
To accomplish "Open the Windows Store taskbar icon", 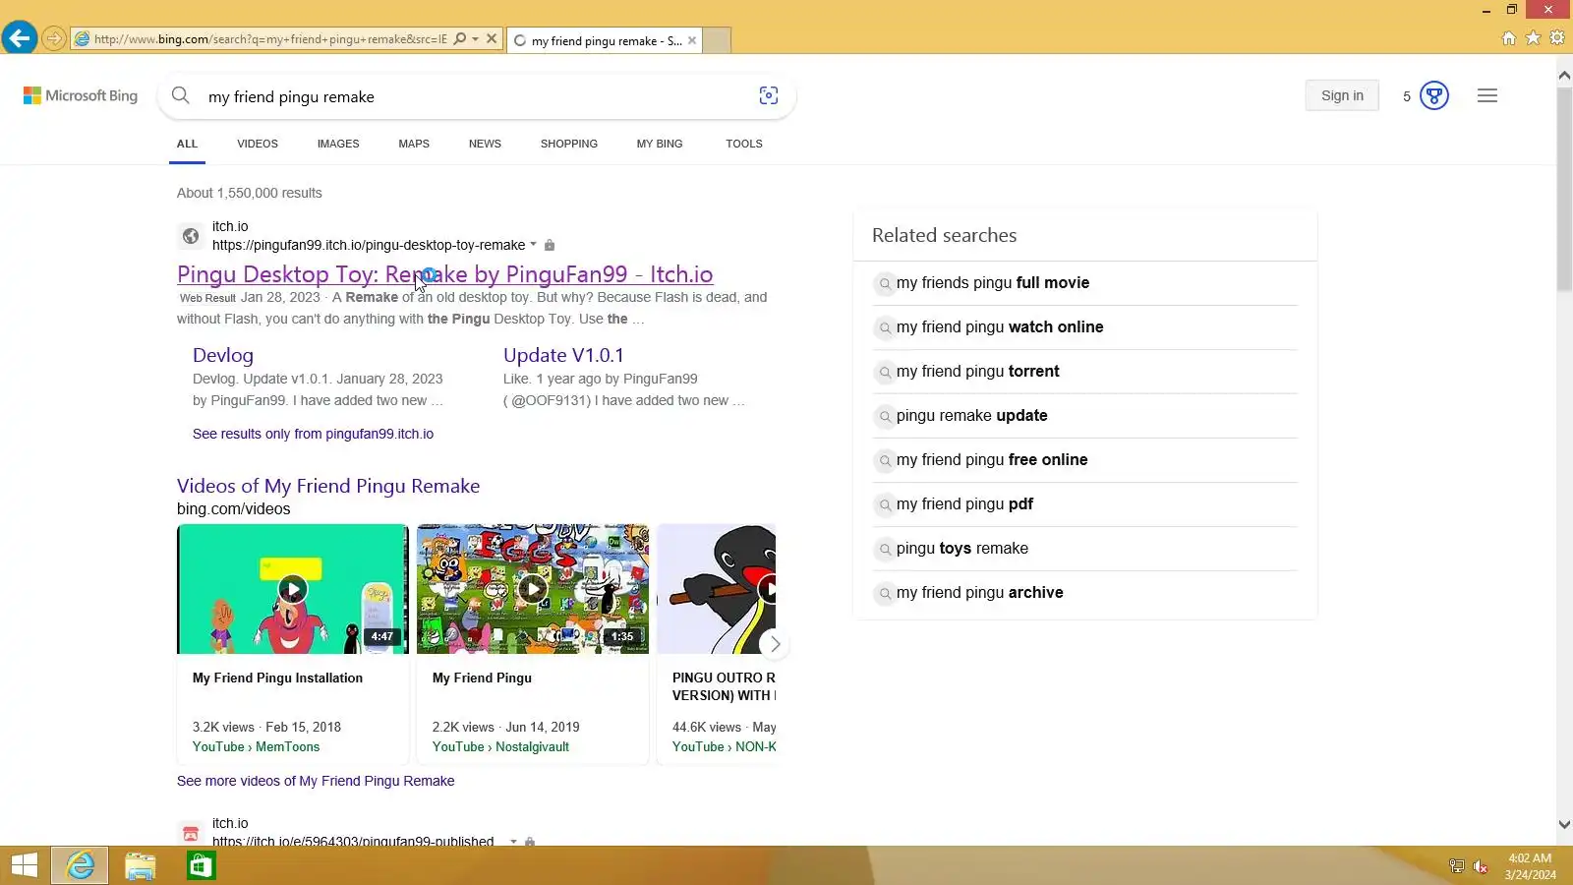I will [x=201, y=865].
